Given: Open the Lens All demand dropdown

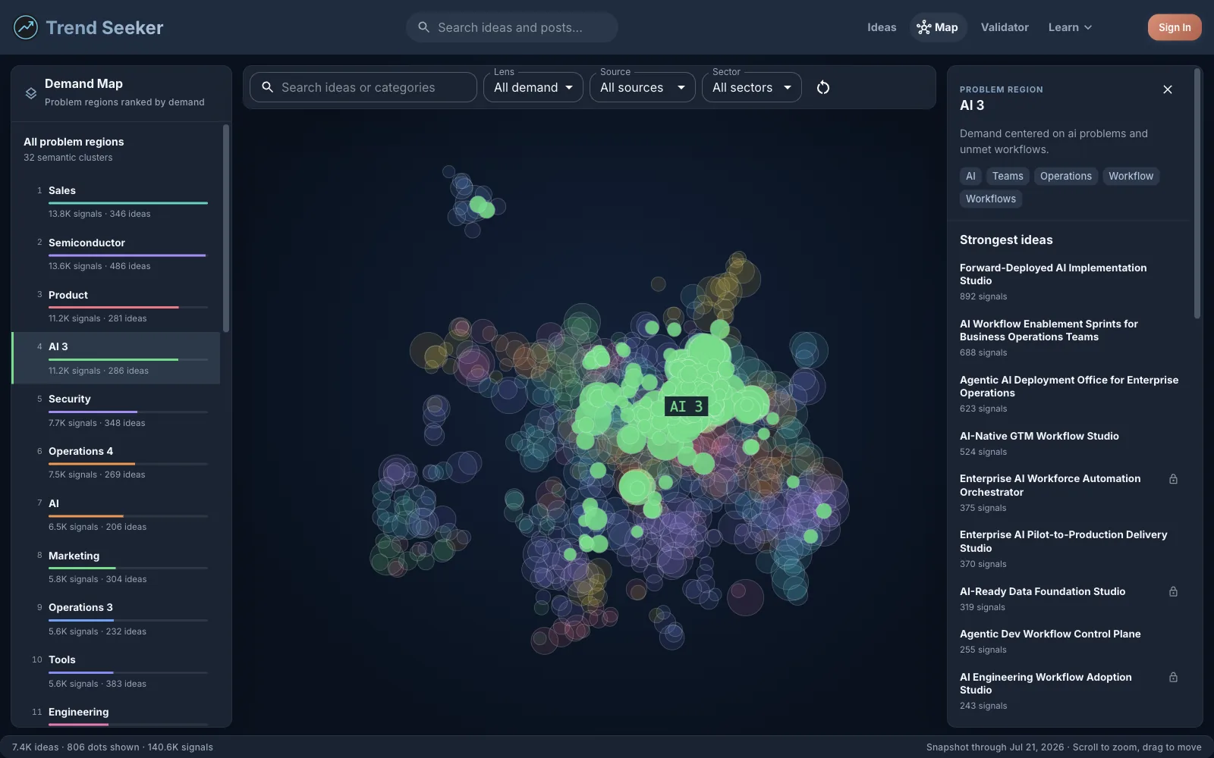Looking at the screenshot, I should tap(533, 87).
